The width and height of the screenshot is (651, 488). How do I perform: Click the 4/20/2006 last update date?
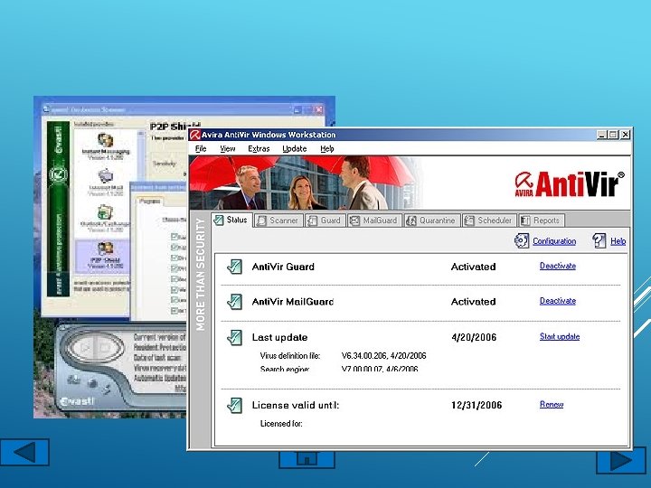tap(474, 337)
